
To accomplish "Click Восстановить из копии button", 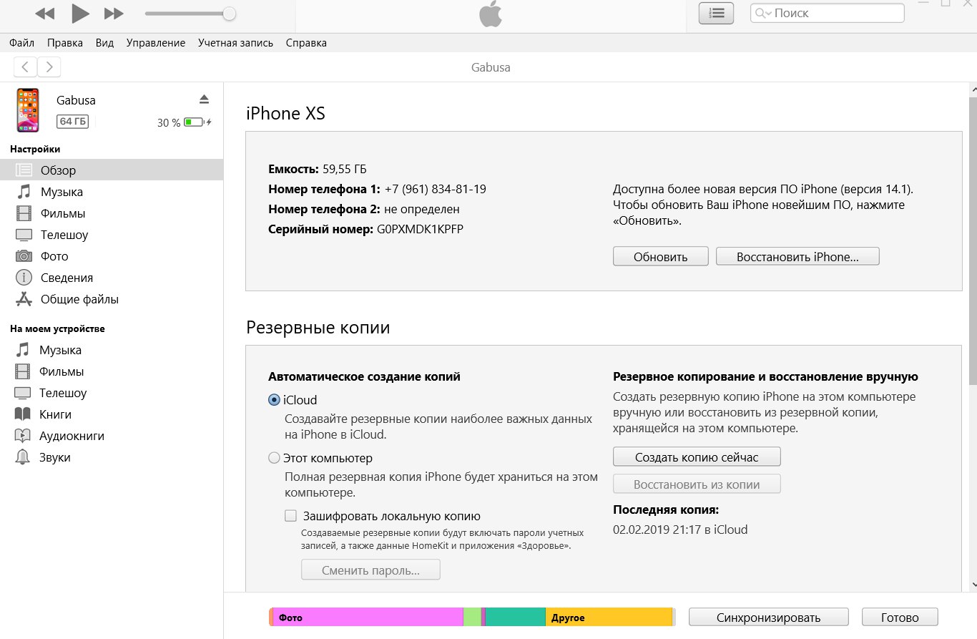I will 697,484.
